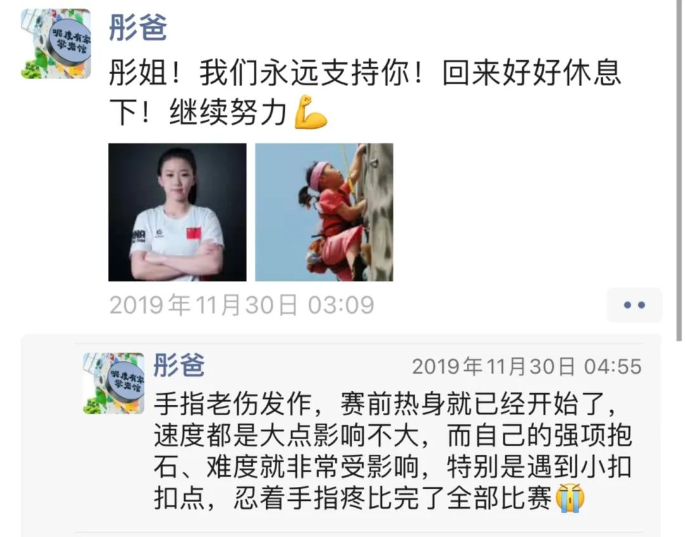The height and width of the screenshot is (537, 685).
Task: Click the flexed biceps emoji
Action: coord(311,112)
